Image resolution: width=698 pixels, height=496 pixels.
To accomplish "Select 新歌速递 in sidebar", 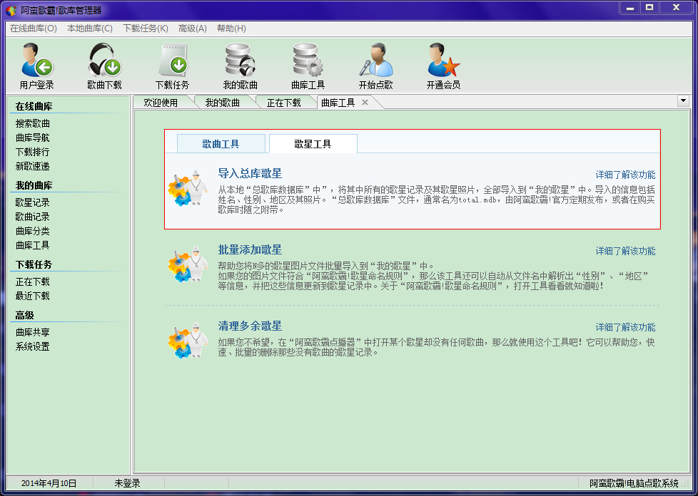I will (33, 166).
